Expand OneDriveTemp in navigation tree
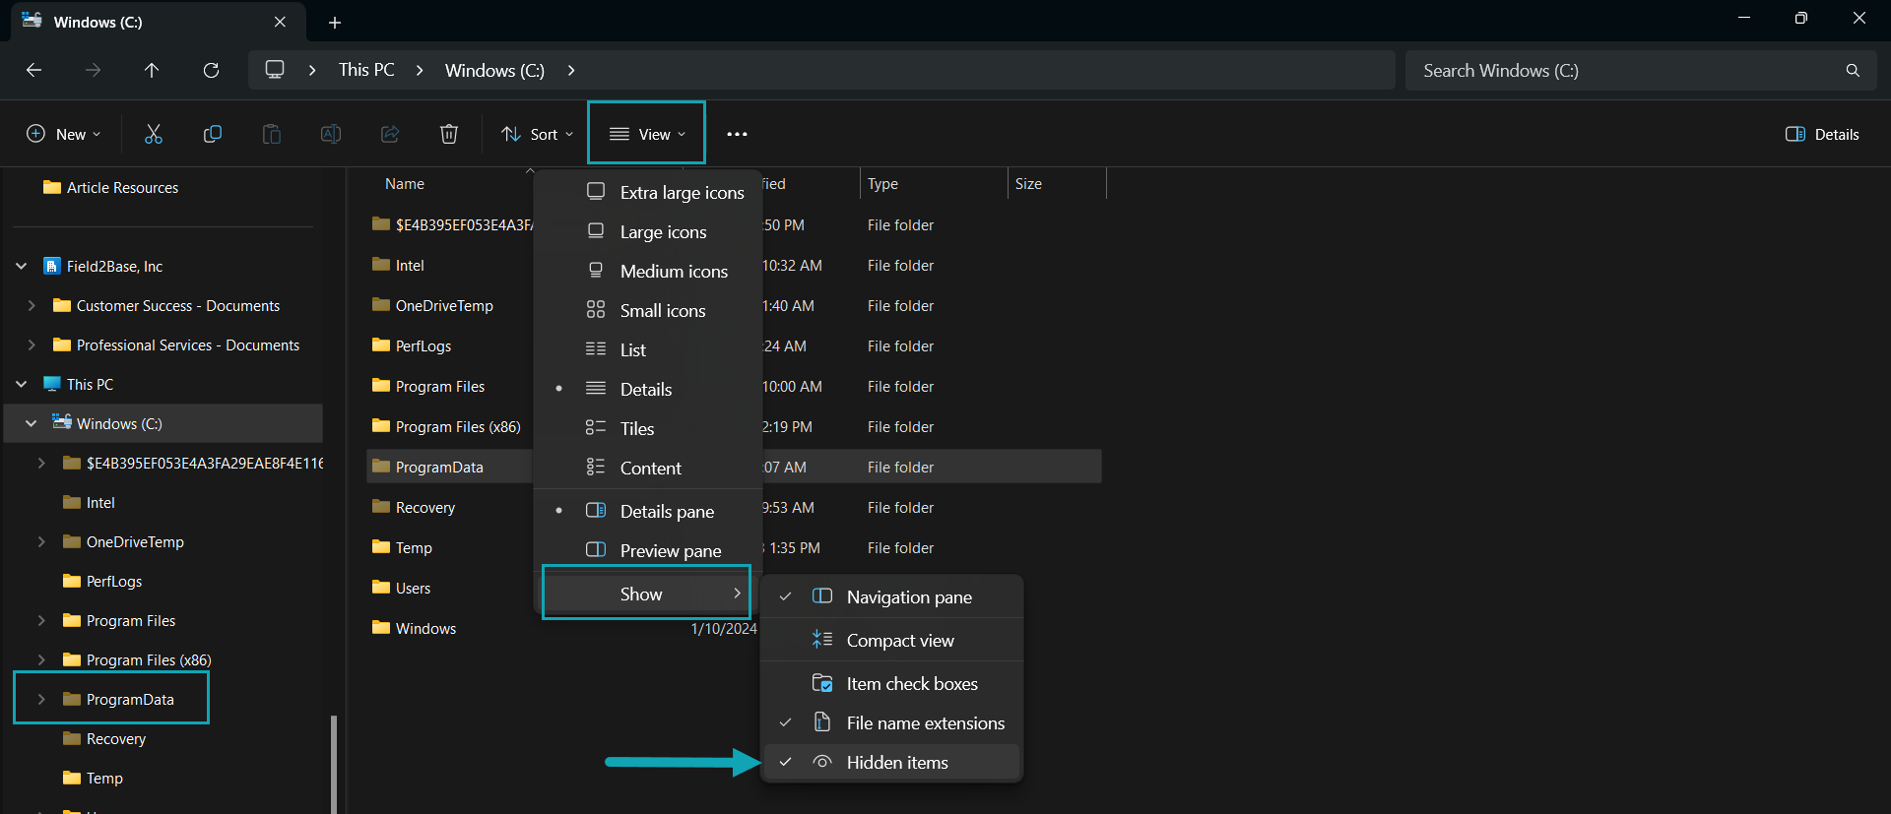The width and height of the screenshot is (1891, 814). (41, 541)
